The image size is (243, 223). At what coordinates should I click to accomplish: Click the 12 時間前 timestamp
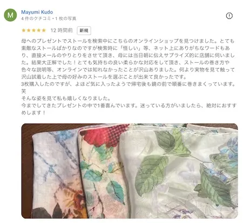(x=62, y=30)
